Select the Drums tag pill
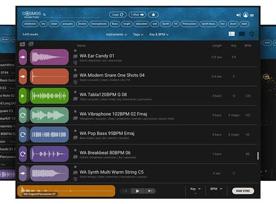The height and width of the screenshot is (204, 276). 82,24
